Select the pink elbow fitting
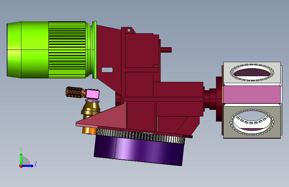Screen dimensions: 289x187 pyautogui.click(x=93, y=94)
